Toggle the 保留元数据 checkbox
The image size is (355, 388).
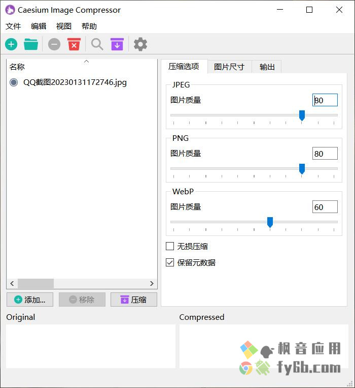click(170, 262)
